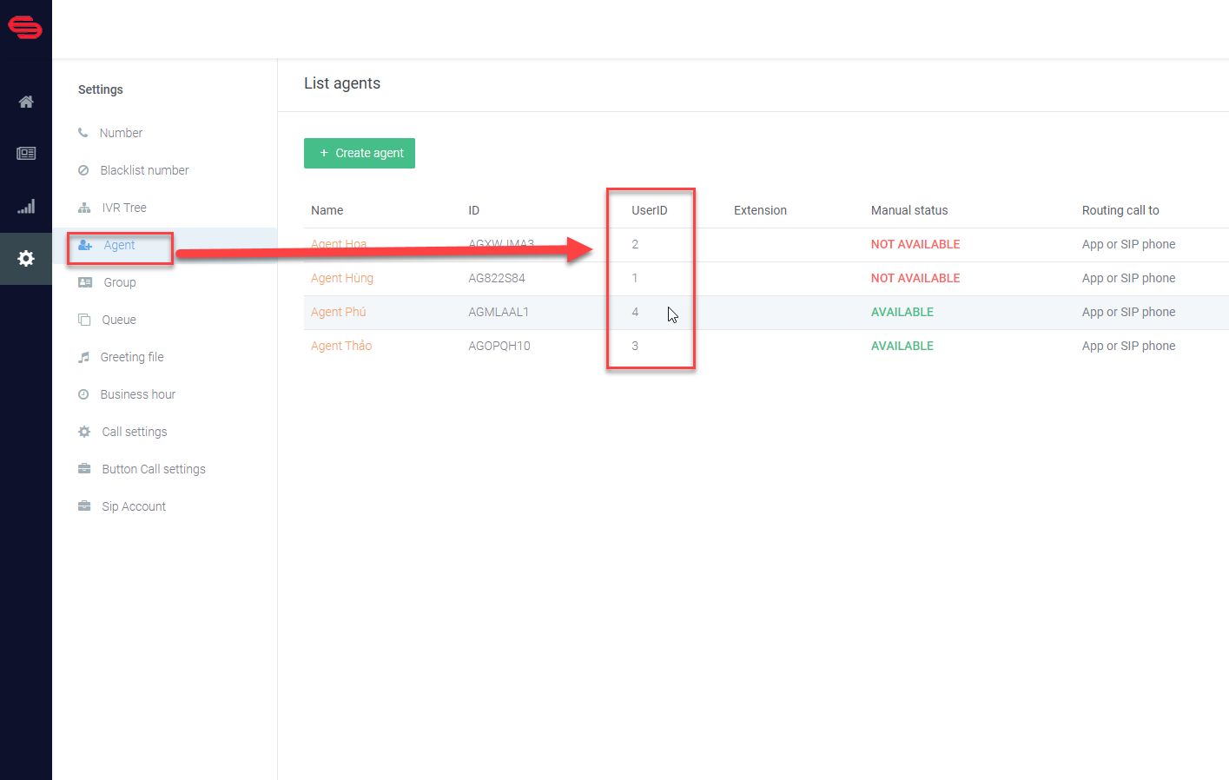Click the hierarchy icon beside IVR Tree
Viewport: 1229px width, 780px height.
[x=84, y=208]
